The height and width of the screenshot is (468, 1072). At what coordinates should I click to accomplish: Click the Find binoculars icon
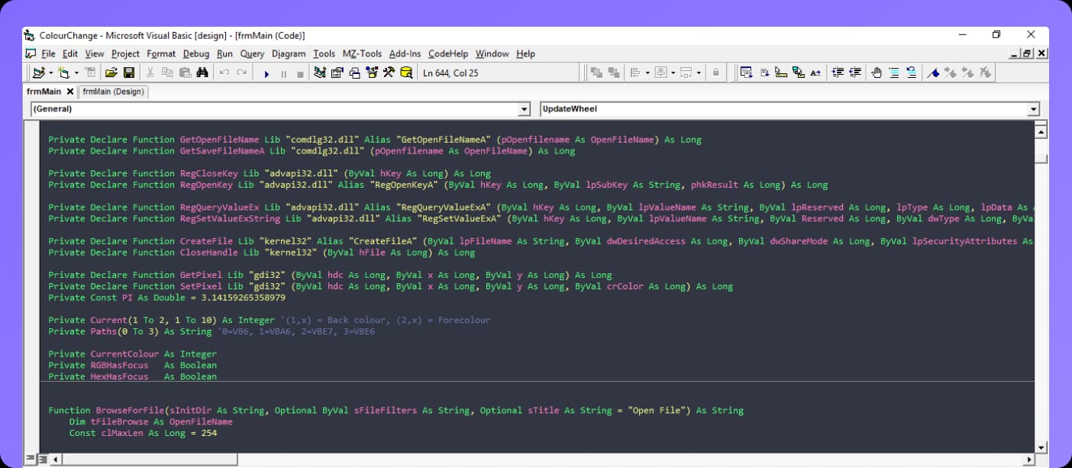pyautogui.click(x=204, y=73)
